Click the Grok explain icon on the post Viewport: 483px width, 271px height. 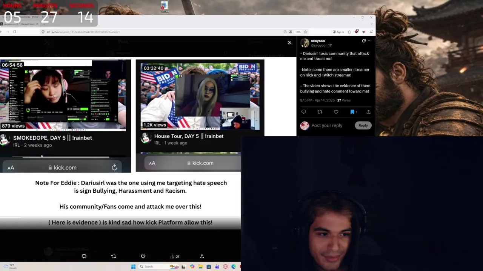pyautogui.click(x=364, y=41)
